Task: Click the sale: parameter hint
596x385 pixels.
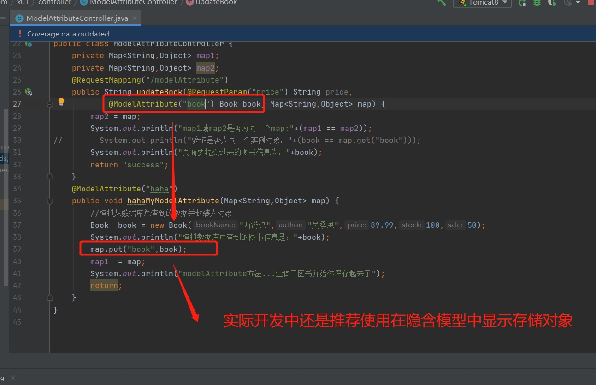Action: coord(455,225)
